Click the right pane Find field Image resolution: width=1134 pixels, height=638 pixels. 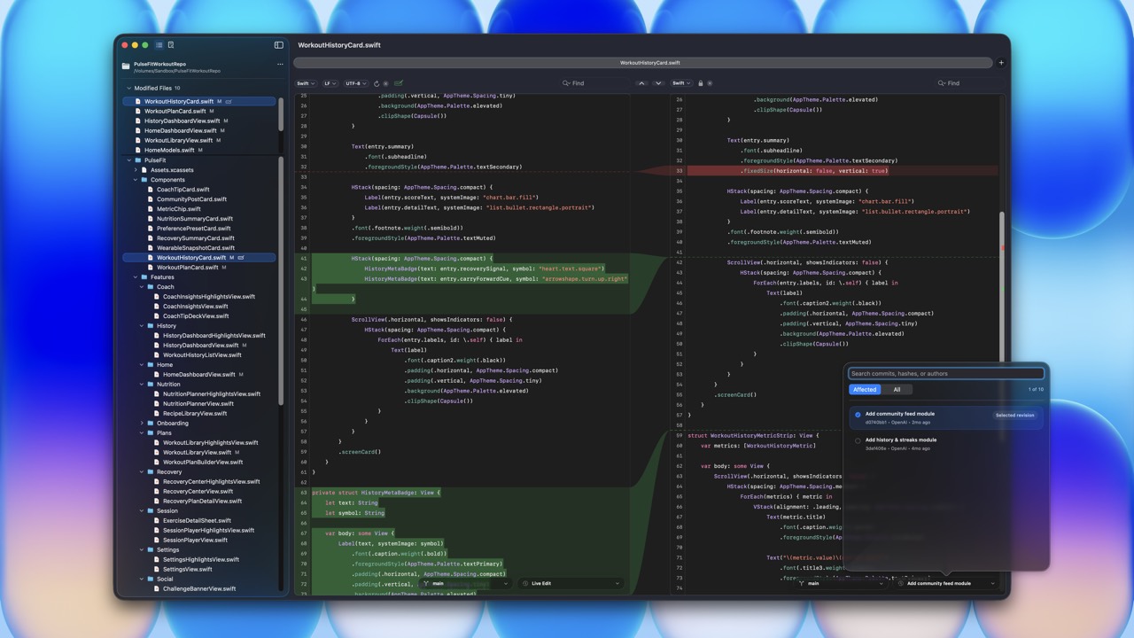point(969,83)
